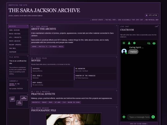The width and height of the screenshot is (167, 125).
Task: Click the MAKEUP tag under Practical Effects
Action: 44,102
